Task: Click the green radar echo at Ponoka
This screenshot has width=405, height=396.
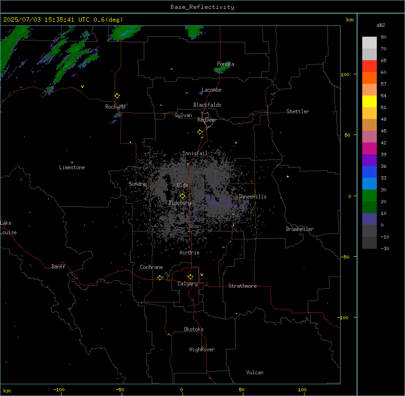Action: tap(221, 69)
